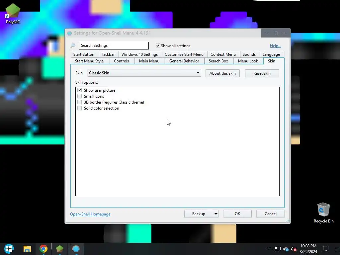Screen dimensions: 340x255
Task: Click the Cancel button
Action: coord(270,214)
